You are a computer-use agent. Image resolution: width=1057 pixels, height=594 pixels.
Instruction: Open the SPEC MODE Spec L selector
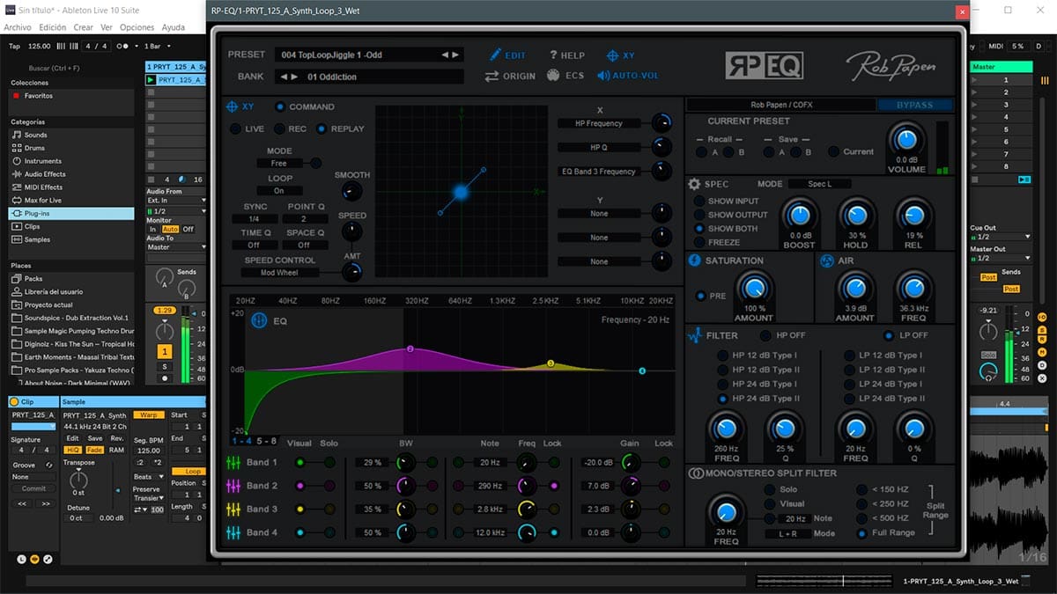coord(818,184)
